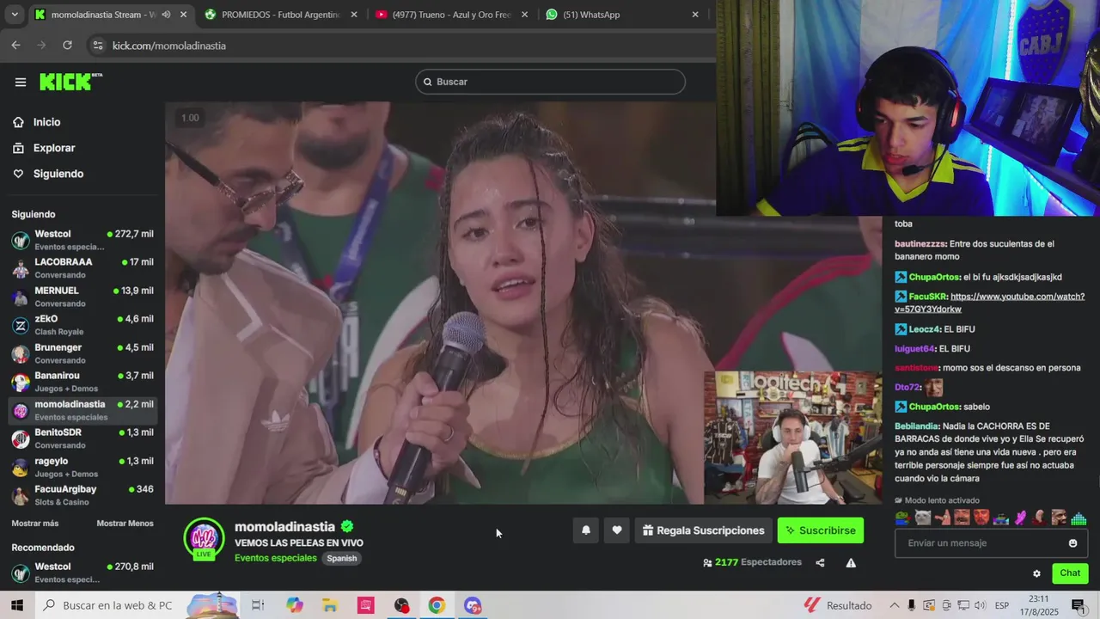Viewport: 1100px width, 619px height.
Task: Open Bananirou channel
Action: click(82, 382)
